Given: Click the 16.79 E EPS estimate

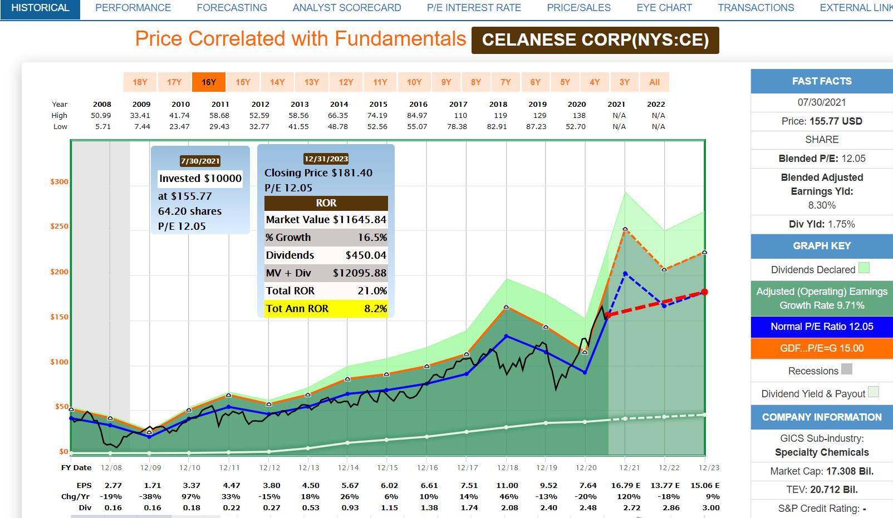Looking at the screenshot, I should [626, 486].
